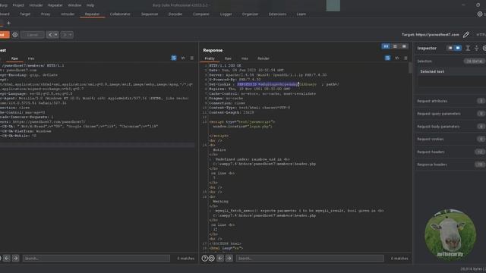Click the Request search input field
Image resolution: width=486 pixels, height=273 pixels.
[96, 258]
